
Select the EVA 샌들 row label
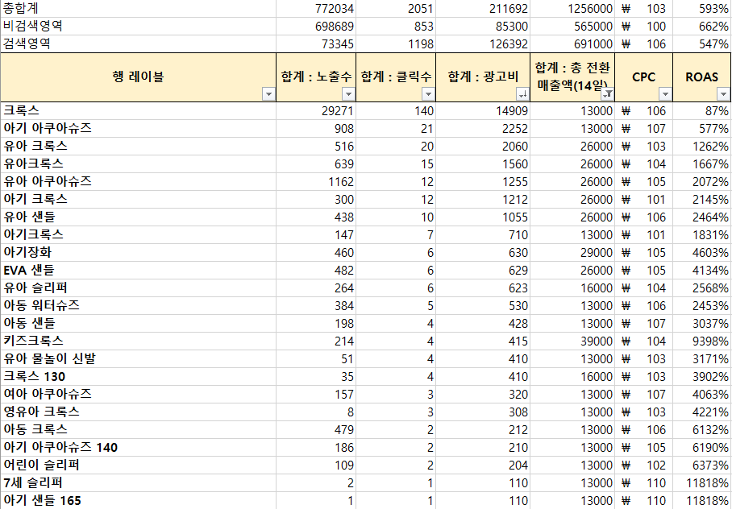tap(29, 270)
